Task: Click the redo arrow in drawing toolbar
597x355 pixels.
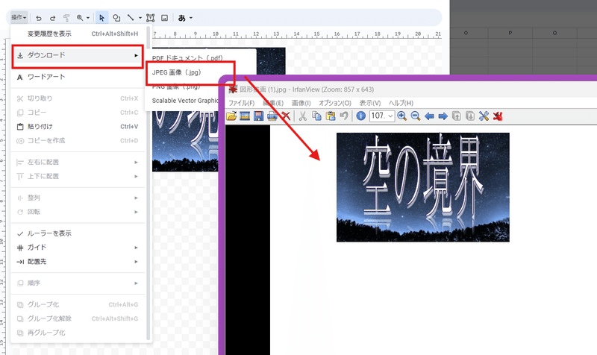Action: 52,18
